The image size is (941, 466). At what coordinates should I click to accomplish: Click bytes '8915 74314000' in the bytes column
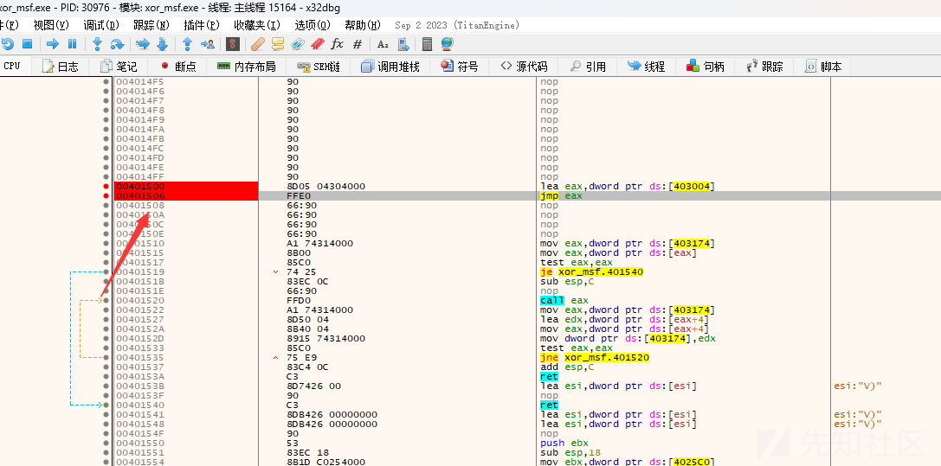pos(325,338)
